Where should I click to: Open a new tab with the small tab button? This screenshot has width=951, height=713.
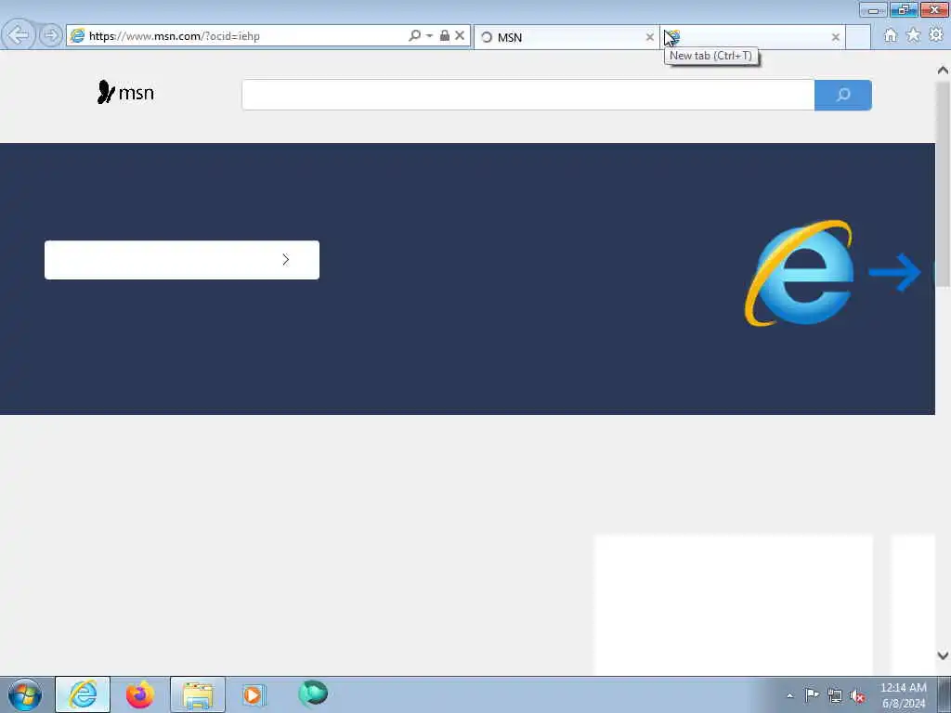[x=858, y=37]
